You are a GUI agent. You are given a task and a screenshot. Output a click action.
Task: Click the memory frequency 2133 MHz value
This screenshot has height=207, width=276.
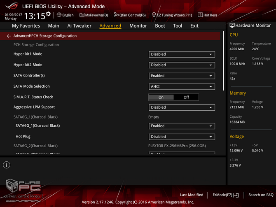tap(237, 107)
